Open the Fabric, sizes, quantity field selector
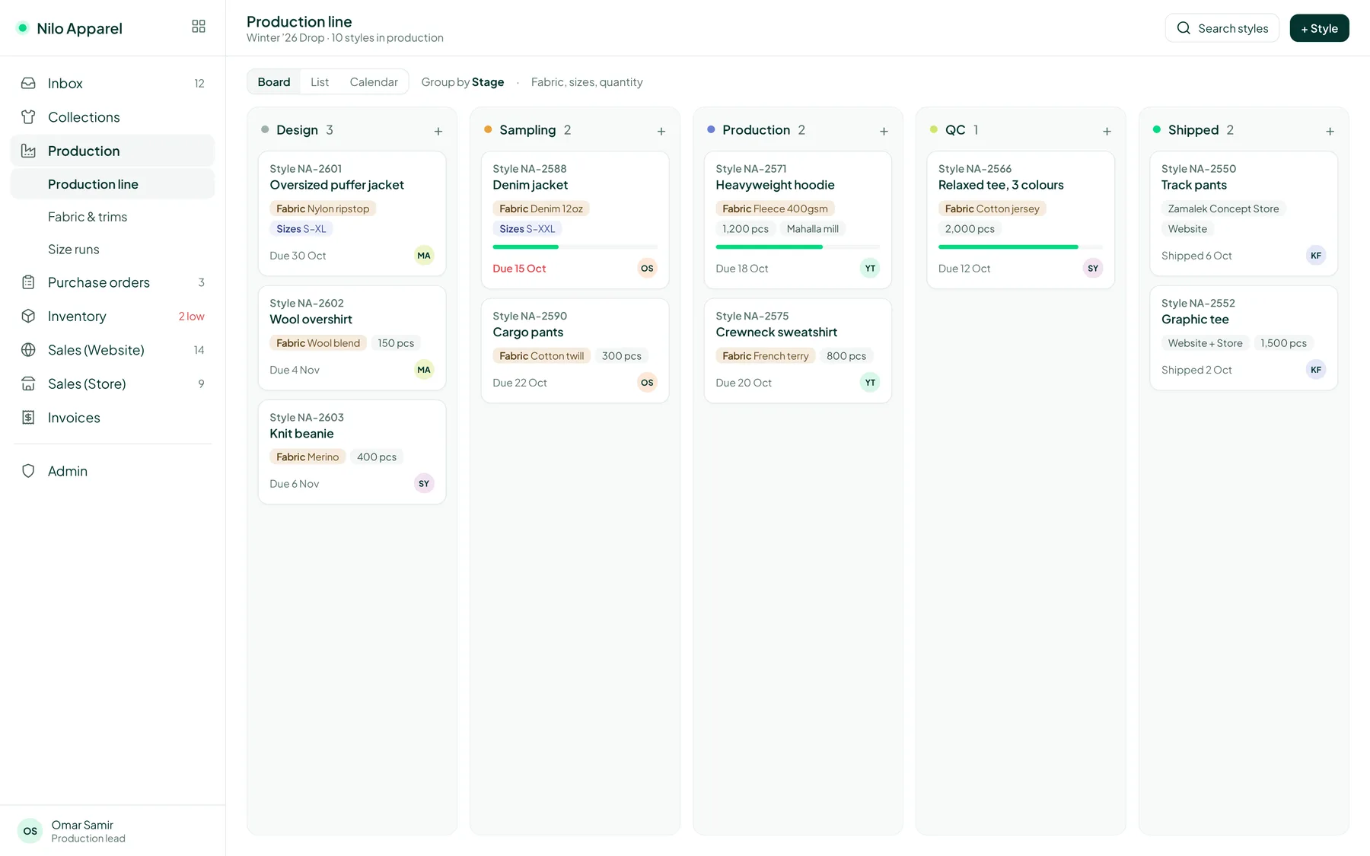1370x856 pixels. pyautogui.click(x=587, y=82)
